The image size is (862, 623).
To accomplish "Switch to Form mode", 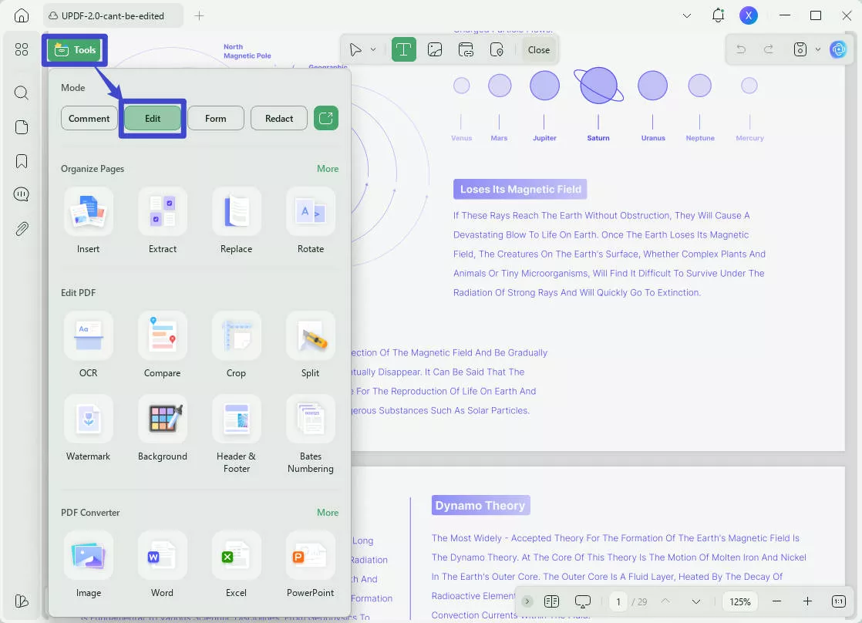I will [216, 118].
